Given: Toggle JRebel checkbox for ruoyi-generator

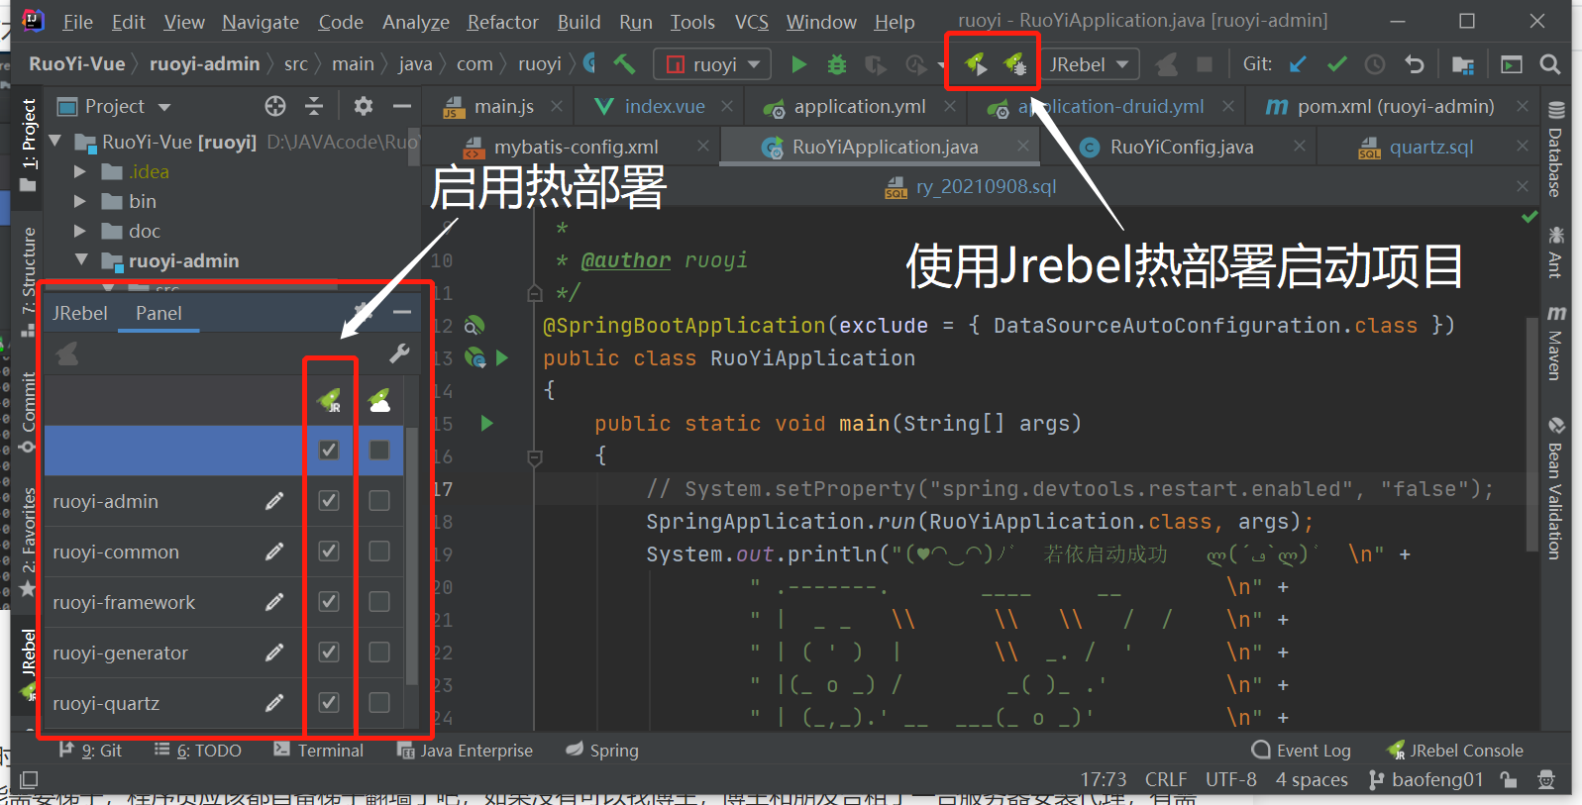Looking at the screenshot, I should pos(329,653).
